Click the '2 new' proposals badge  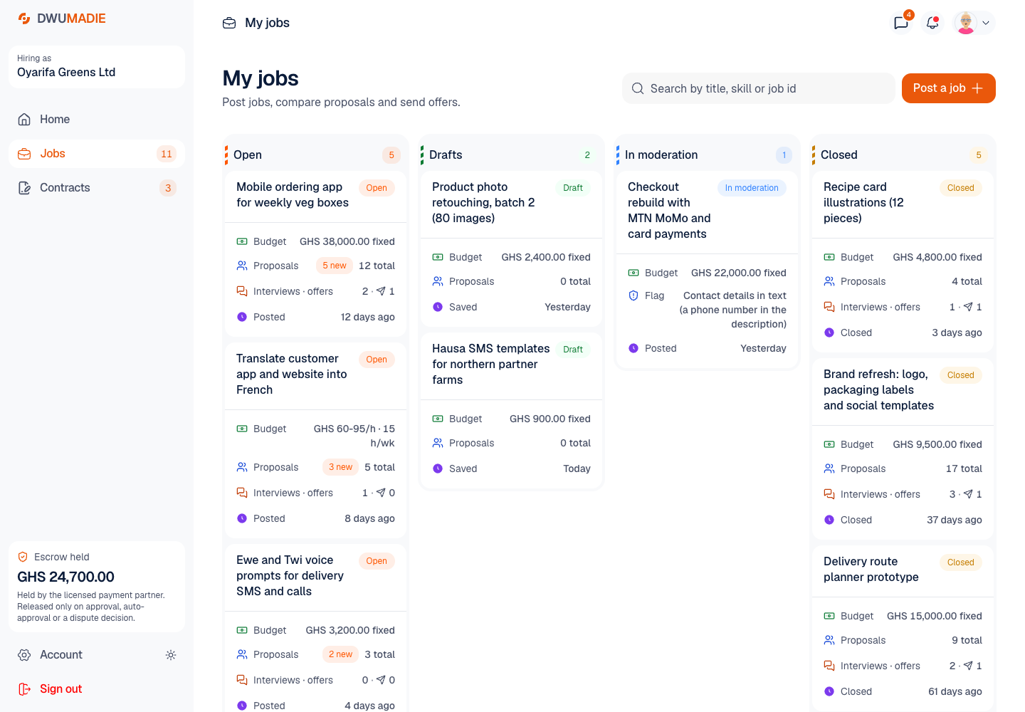(x=340, y=654)
